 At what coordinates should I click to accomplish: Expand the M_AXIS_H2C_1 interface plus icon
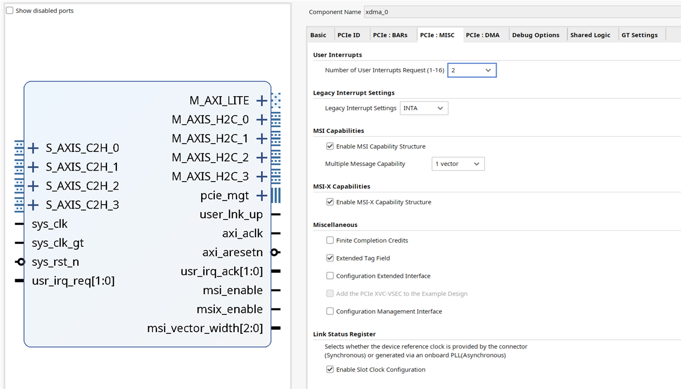(262, 138)
